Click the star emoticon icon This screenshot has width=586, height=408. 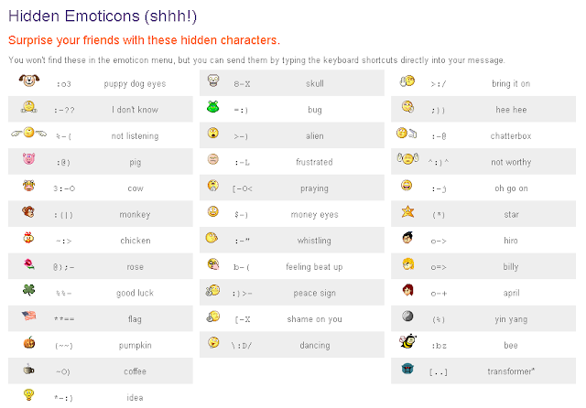point(407,213)
